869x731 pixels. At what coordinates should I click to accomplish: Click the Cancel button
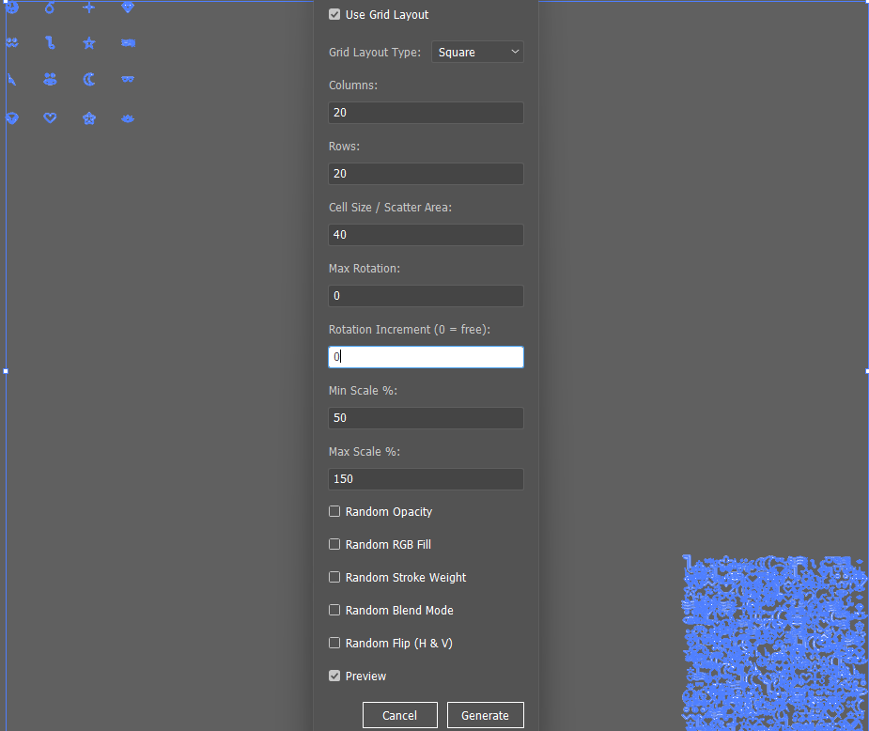click(x=399, y=715)
